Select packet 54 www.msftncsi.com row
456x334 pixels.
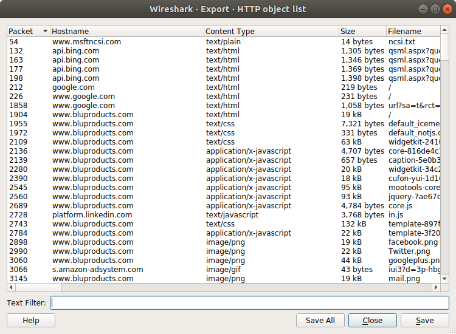click(122, 42)
